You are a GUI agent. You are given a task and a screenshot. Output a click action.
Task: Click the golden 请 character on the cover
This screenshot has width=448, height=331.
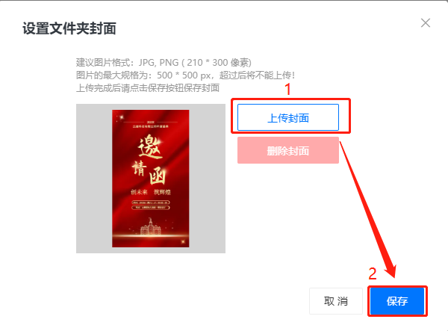pos(140,168)
